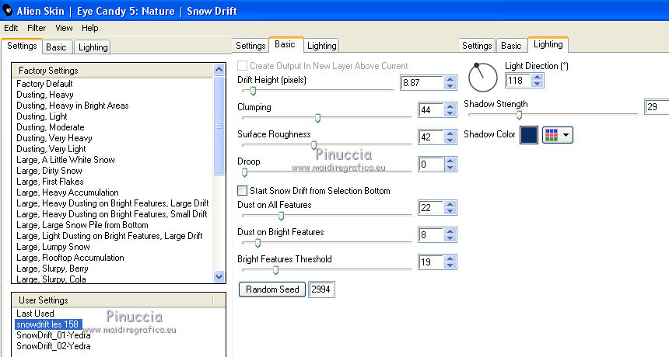The height and width of the screenshot is (357, 669).
Task: Select snowdrift les 158 user setting
Action: pos(47,324)
